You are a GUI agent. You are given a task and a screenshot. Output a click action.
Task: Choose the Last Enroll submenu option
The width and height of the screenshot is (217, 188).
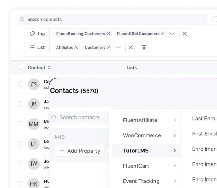tap(204, 119)
